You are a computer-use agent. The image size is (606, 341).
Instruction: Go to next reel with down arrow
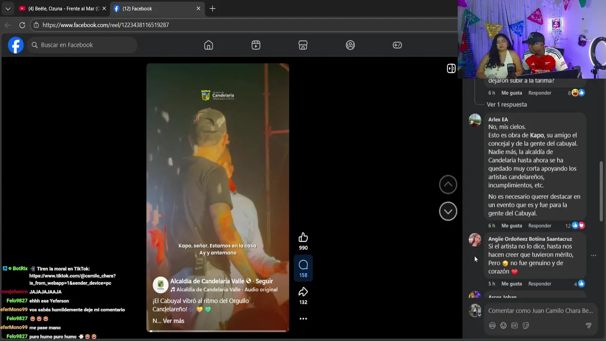(x=448, y=211)
